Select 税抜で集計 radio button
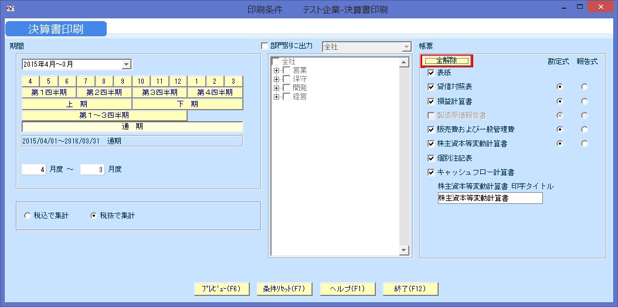Image resolution: width=618 pixels, height=307 pixels. pos(93,216)
